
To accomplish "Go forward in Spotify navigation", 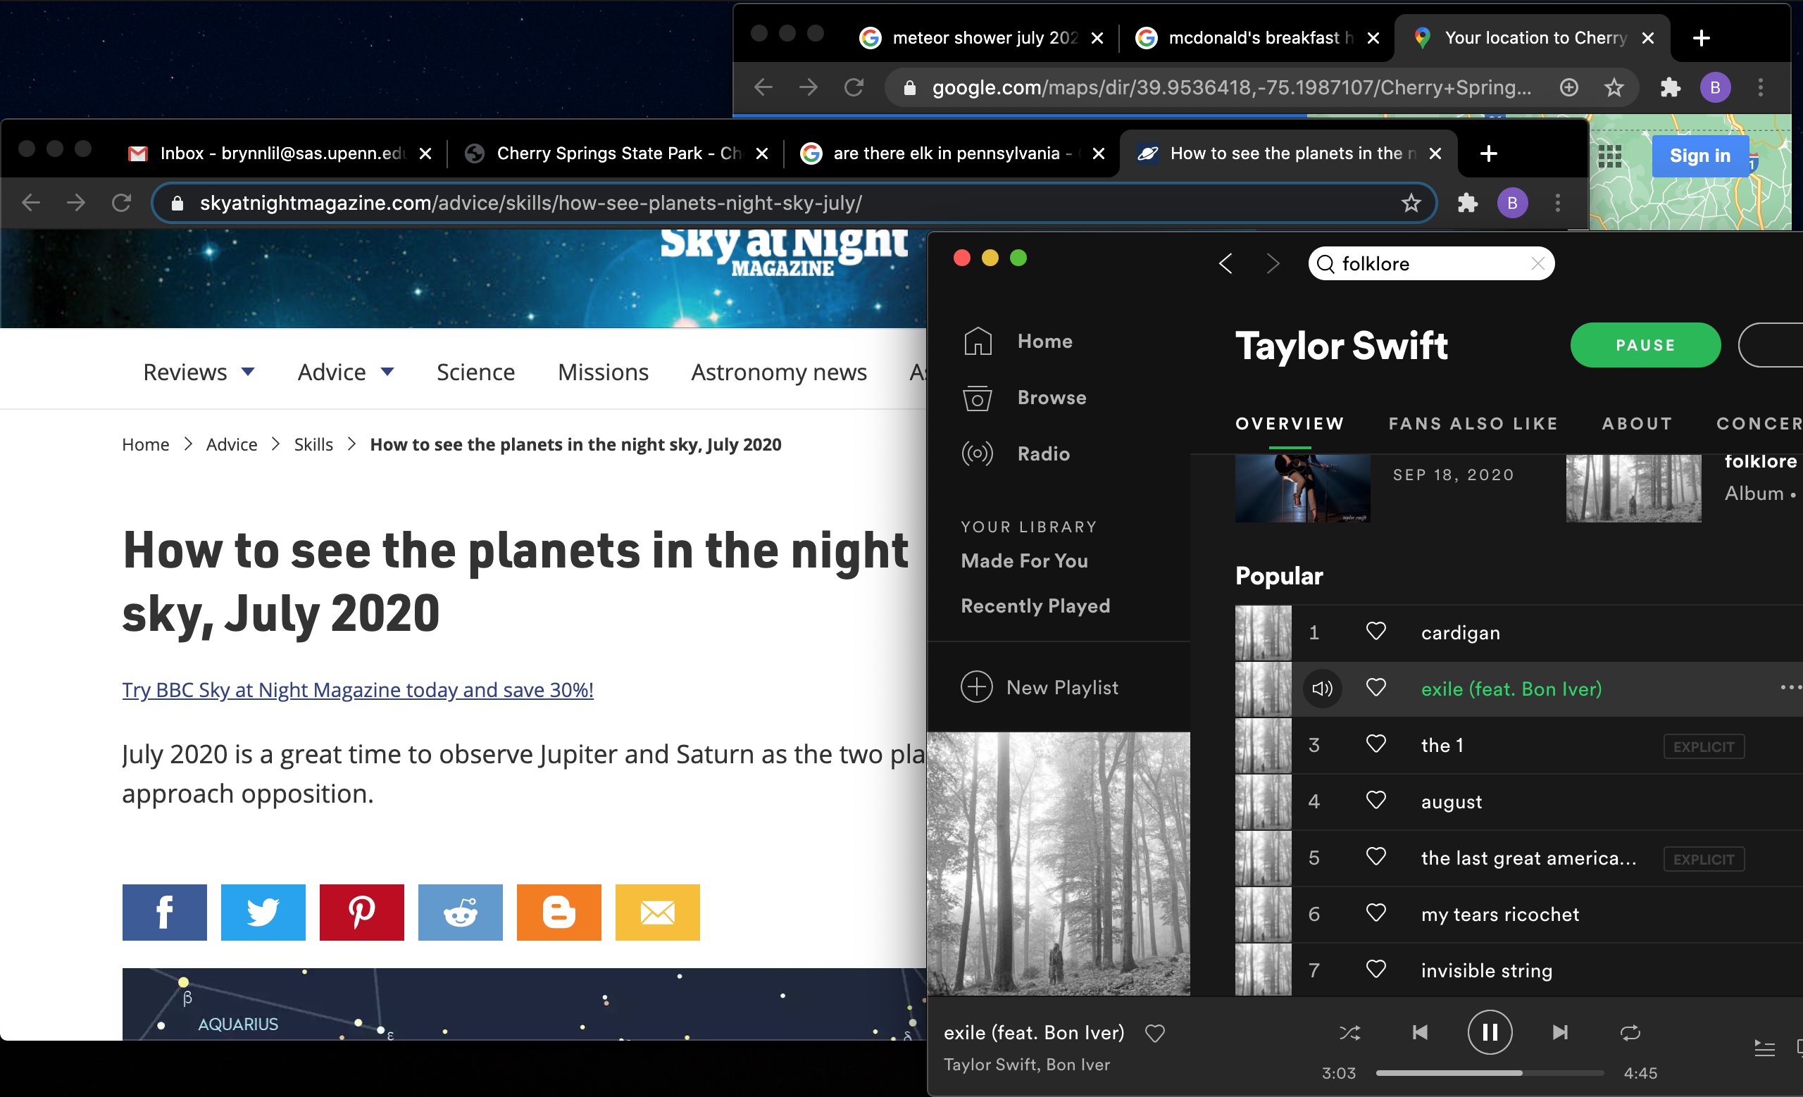I will [1273, 263].
